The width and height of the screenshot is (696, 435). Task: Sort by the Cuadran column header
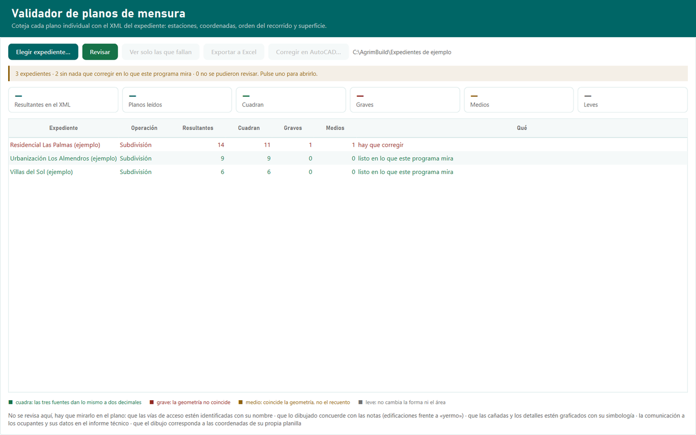[x=249, y=128]
